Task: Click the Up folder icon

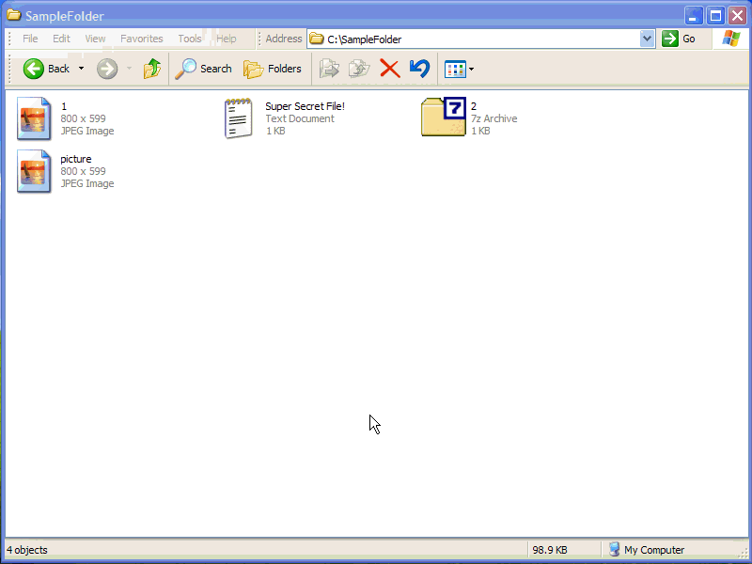Action: coord(151,68)
